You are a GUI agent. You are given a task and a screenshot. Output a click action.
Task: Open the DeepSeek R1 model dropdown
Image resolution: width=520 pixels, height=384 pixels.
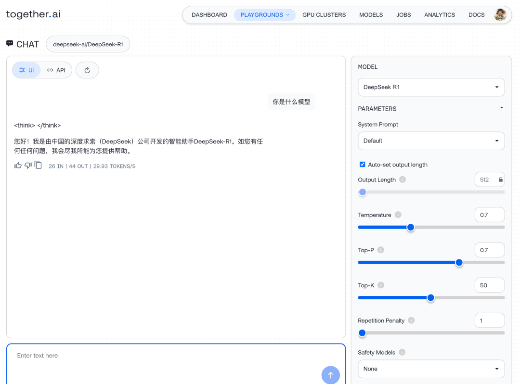point(431,87)
